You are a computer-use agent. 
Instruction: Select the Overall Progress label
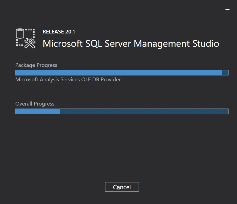coord(35,104)
